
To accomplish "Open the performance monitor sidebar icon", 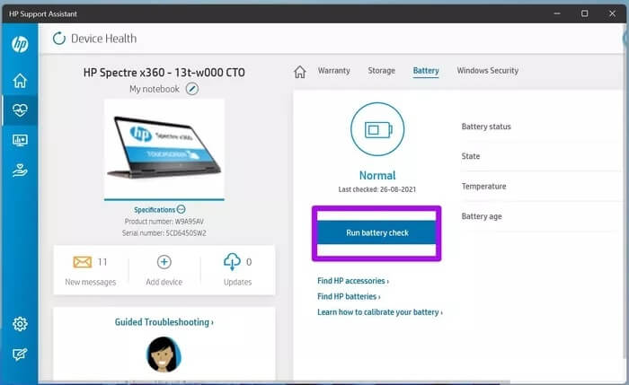I will click(x=20, y=140).
